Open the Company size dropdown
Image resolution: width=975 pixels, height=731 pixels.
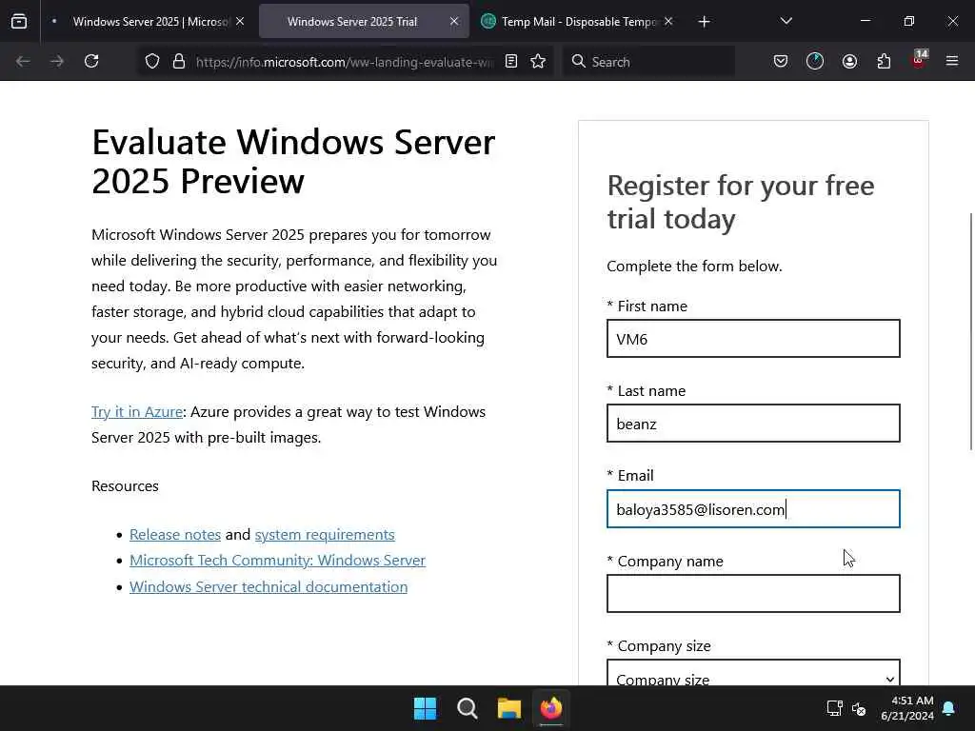pyautogui.click(x=753, y=674)
